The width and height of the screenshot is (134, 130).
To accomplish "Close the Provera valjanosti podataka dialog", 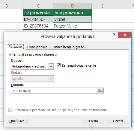I will pos(125,35).
